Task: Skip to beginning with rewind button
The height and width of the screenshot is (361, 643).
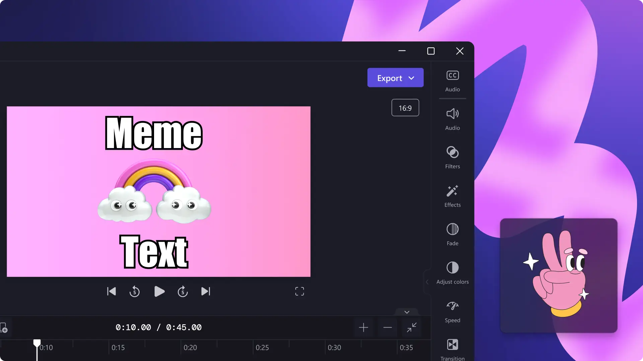Action: tap(111, 291)
